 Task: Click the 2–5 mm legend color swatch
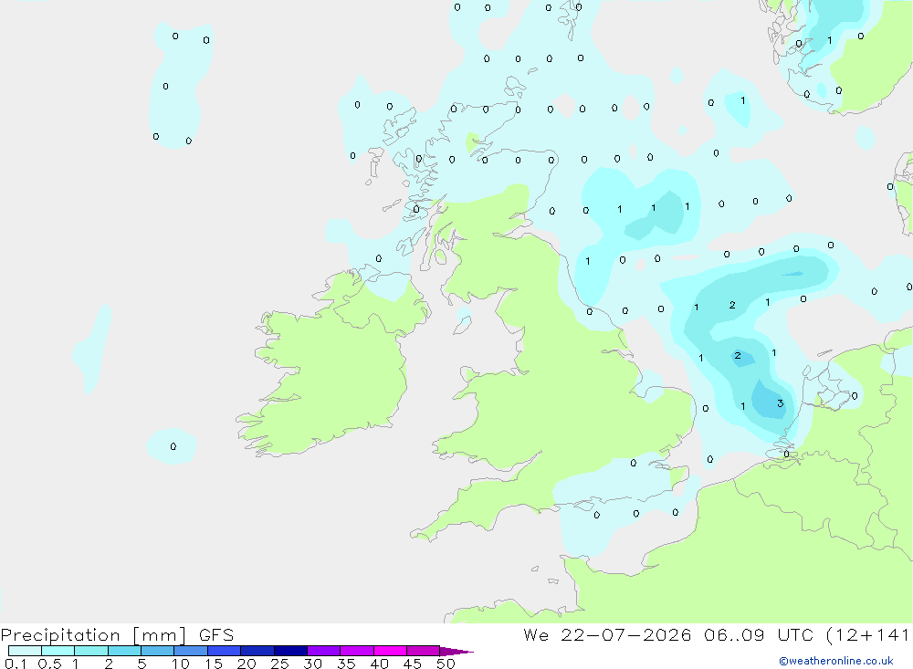(124, 651)
